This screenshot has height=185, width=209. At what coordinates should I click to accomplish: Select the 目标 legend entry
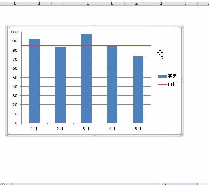click(167, 85)
